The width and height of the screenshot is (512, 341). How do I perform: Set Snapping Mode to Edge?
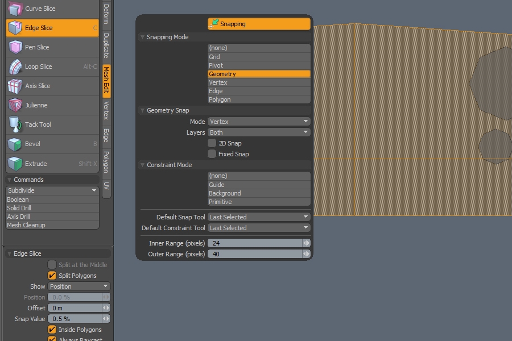(x=259, y=91)
